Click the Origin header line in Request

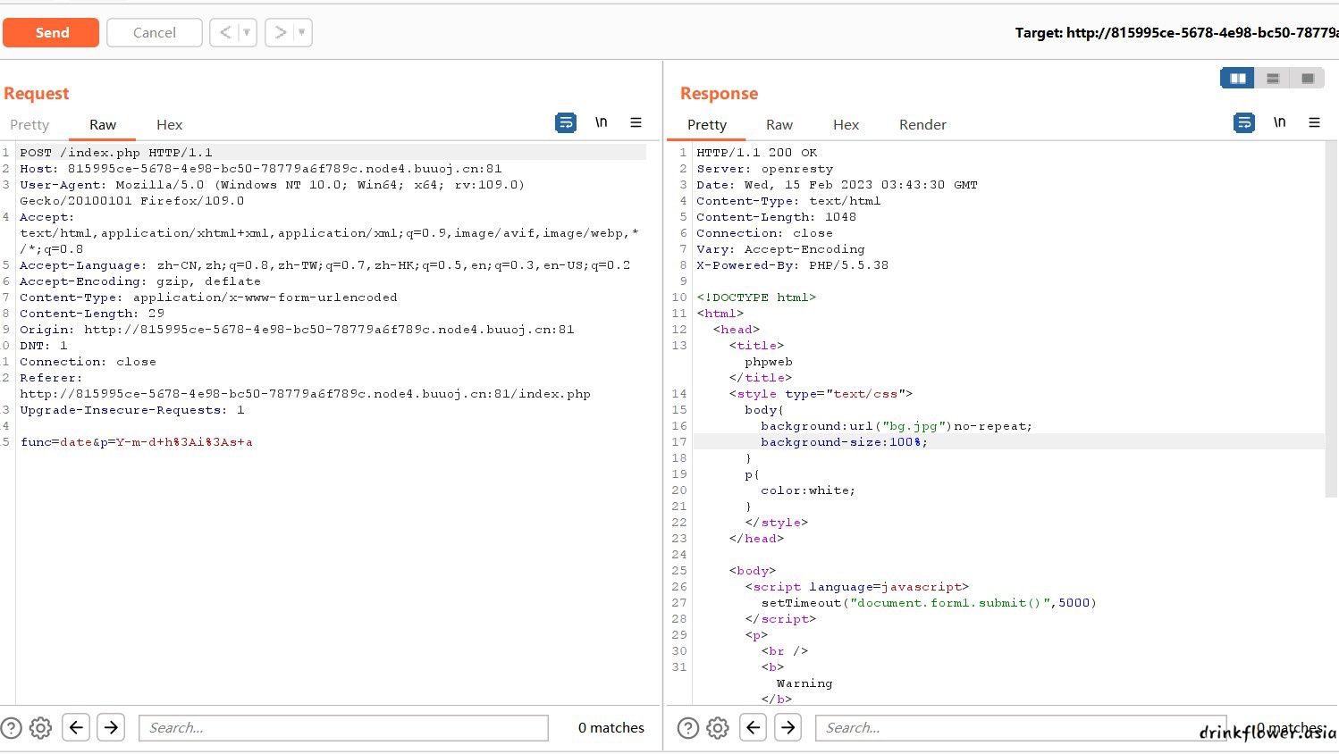[297, 330]
